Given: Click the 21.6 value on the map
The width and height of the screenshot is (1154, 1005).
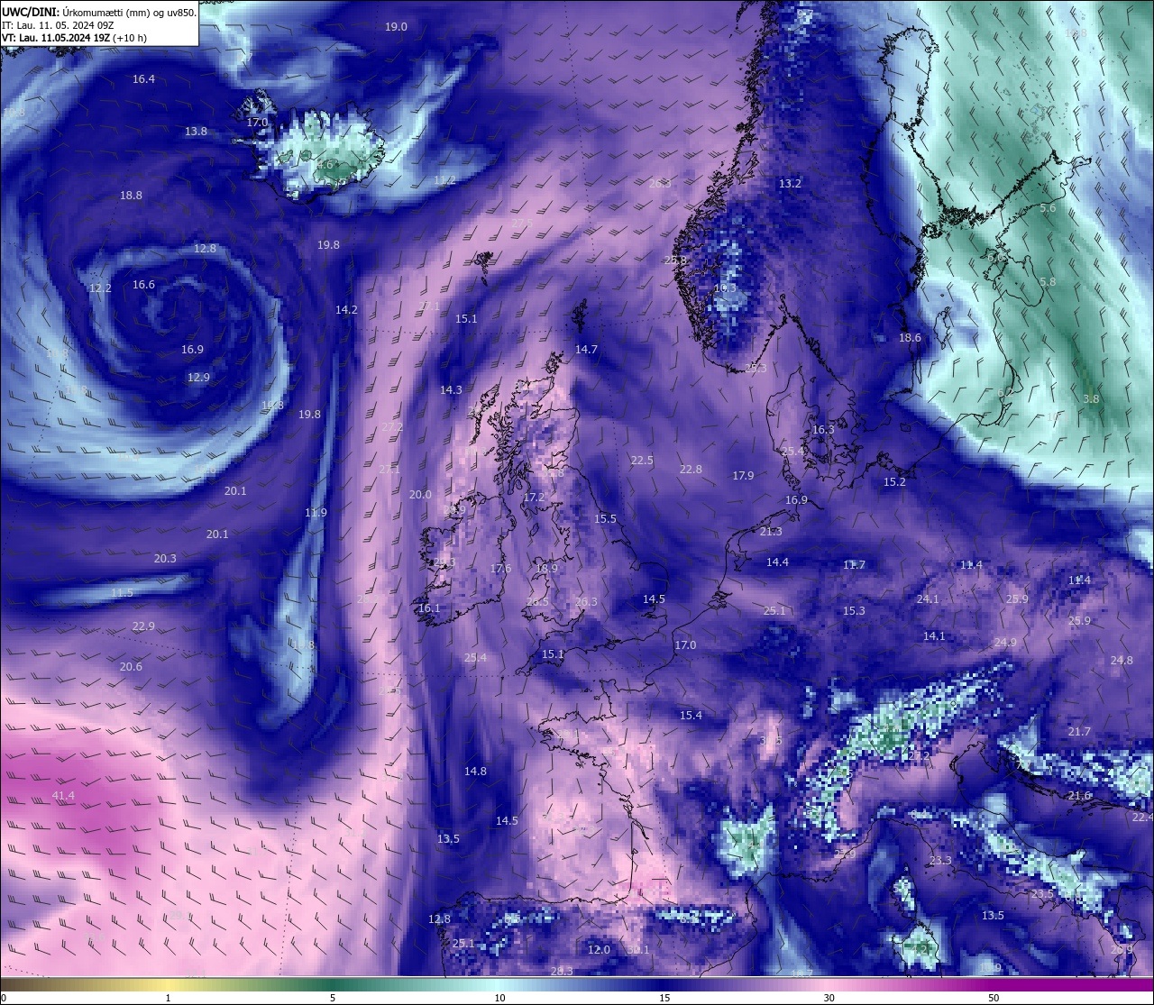Looking at the screenshot, I should (1079, 796).
